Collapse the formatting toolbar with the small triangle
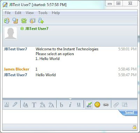Viewport: 140px width, 133px height. point(70,99)
